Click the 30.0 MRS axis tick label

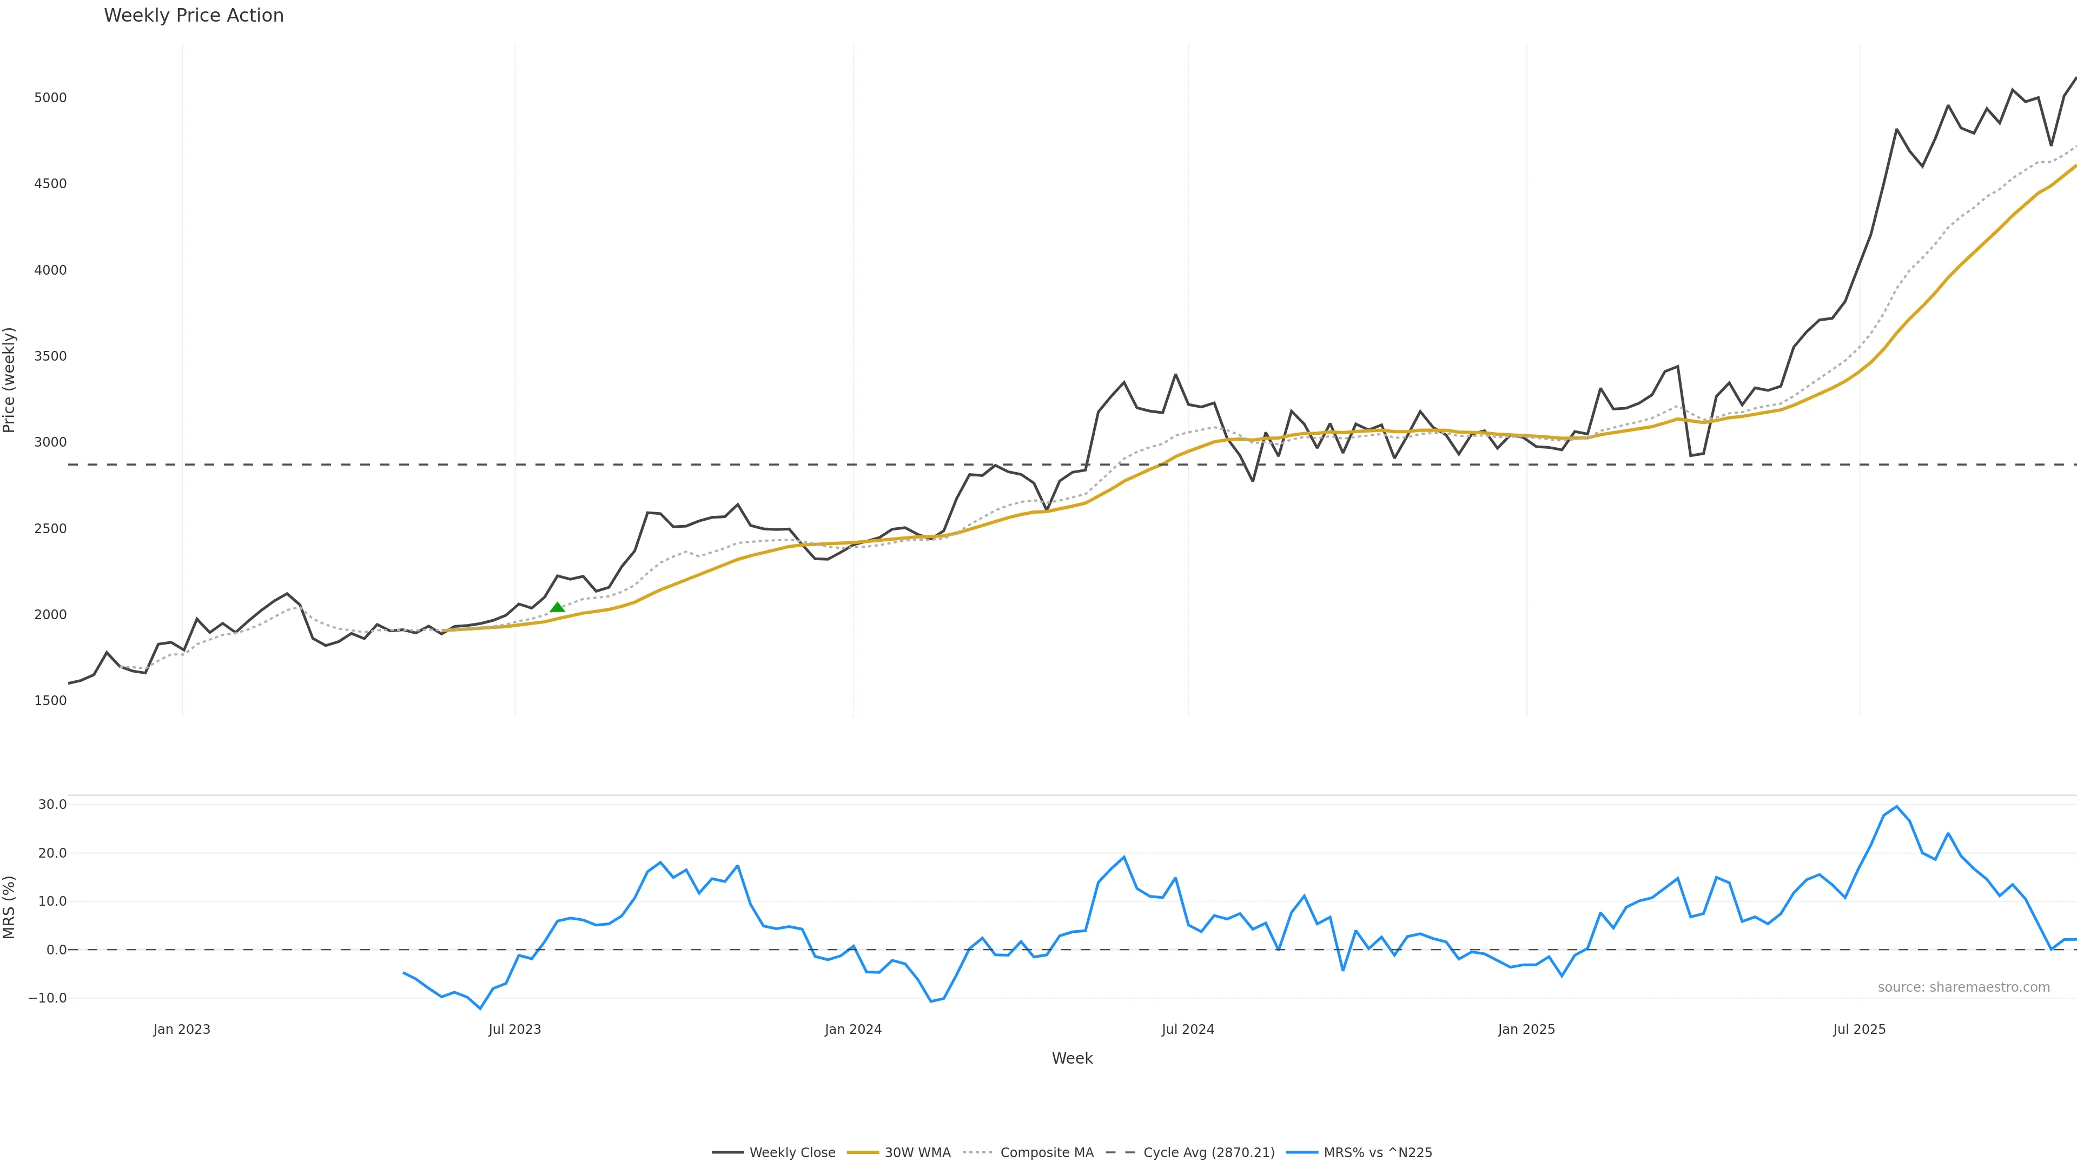click(x=52, y=805)
